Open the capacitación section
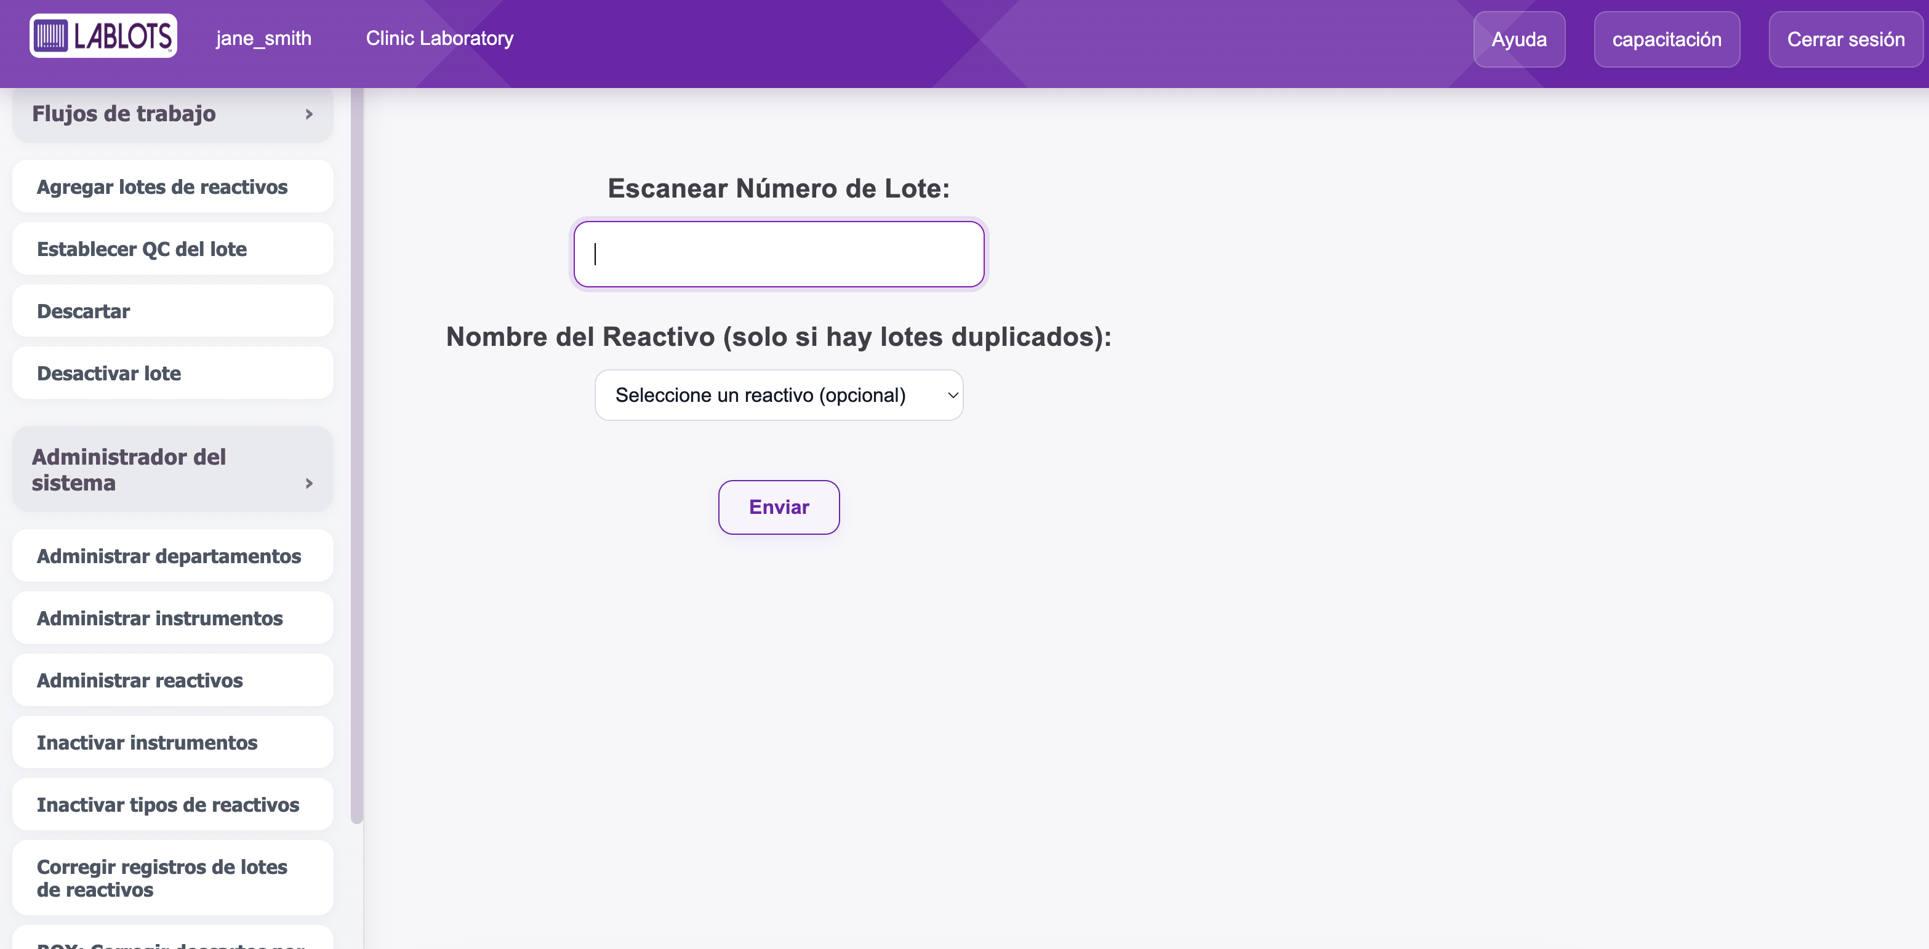This screenshot has width=1929, height=949. pos(1666,40)
